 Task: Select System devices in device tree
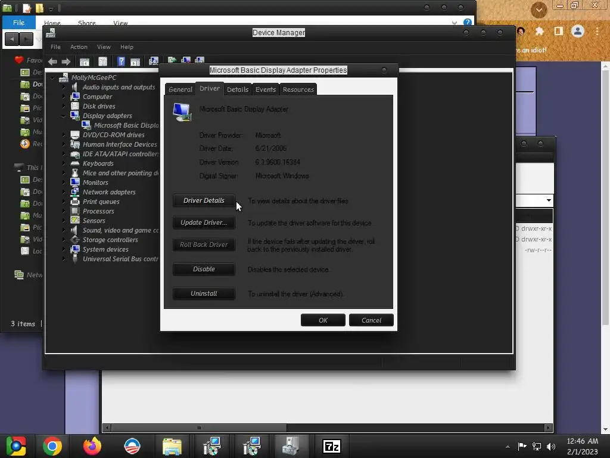tap(105, 249)
